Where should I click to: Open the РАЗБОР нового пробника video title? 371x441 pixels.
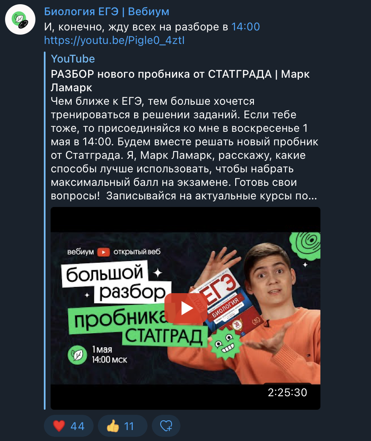(x=180, y=81)
